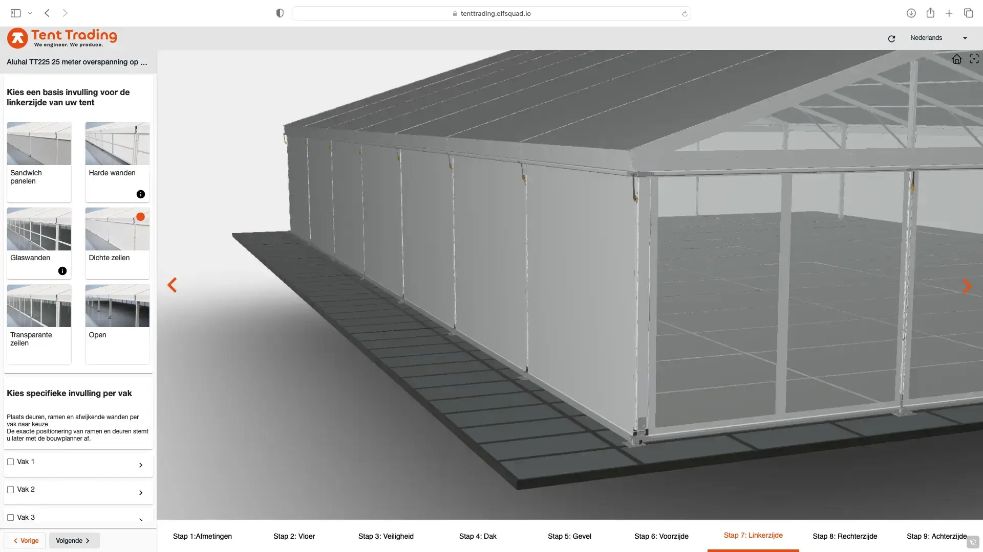Open info icon on Harde wanden card
Screen dimensions: 983x552
tap(141, 194)
